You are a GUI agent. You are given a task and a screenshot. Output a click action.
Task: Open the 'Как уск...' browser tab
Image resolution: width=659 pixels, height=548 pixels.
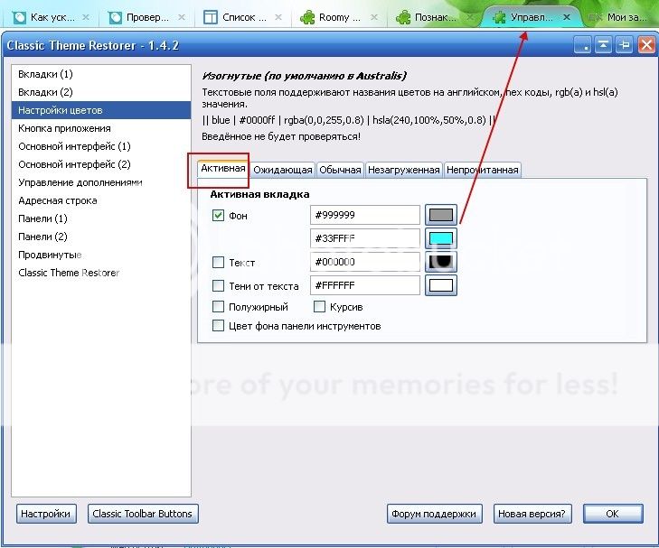(x=52, y=17)
